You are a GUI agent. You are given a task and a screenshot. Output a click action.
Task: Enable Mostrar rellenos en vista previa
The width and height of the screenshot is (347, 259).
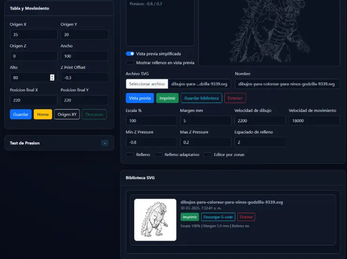[x=130, y=62]
